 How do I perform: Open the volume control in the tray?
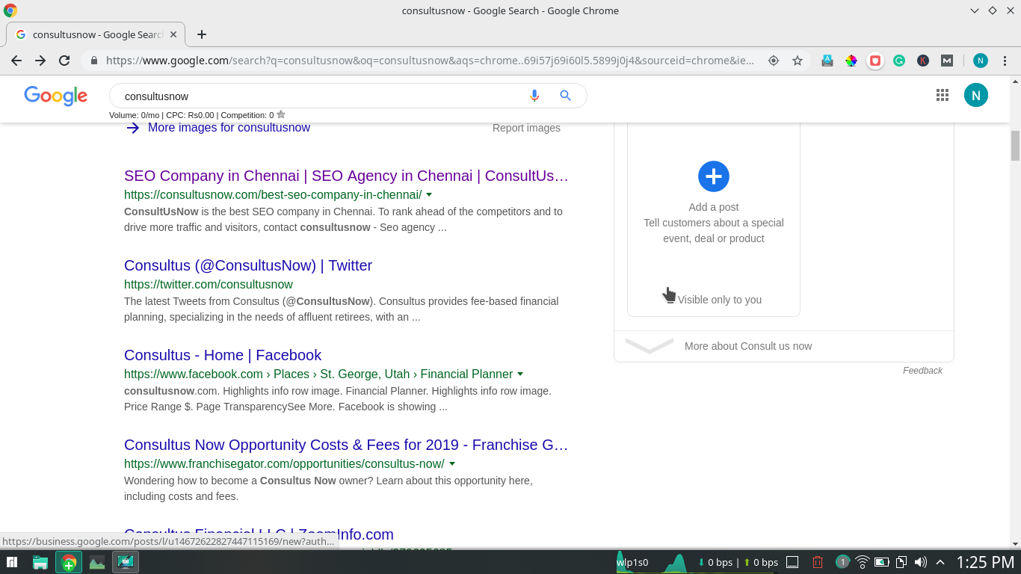(921, 562)
